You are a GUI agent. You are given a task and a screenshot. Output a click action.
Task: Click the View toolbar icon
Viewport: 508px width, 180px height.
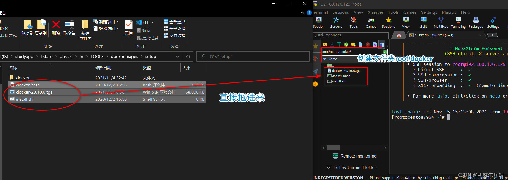click(x=406, y=22)
